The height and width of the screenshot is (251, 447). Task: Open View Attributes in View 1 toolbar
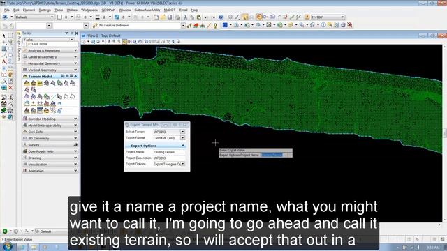(x=84, y=42)
